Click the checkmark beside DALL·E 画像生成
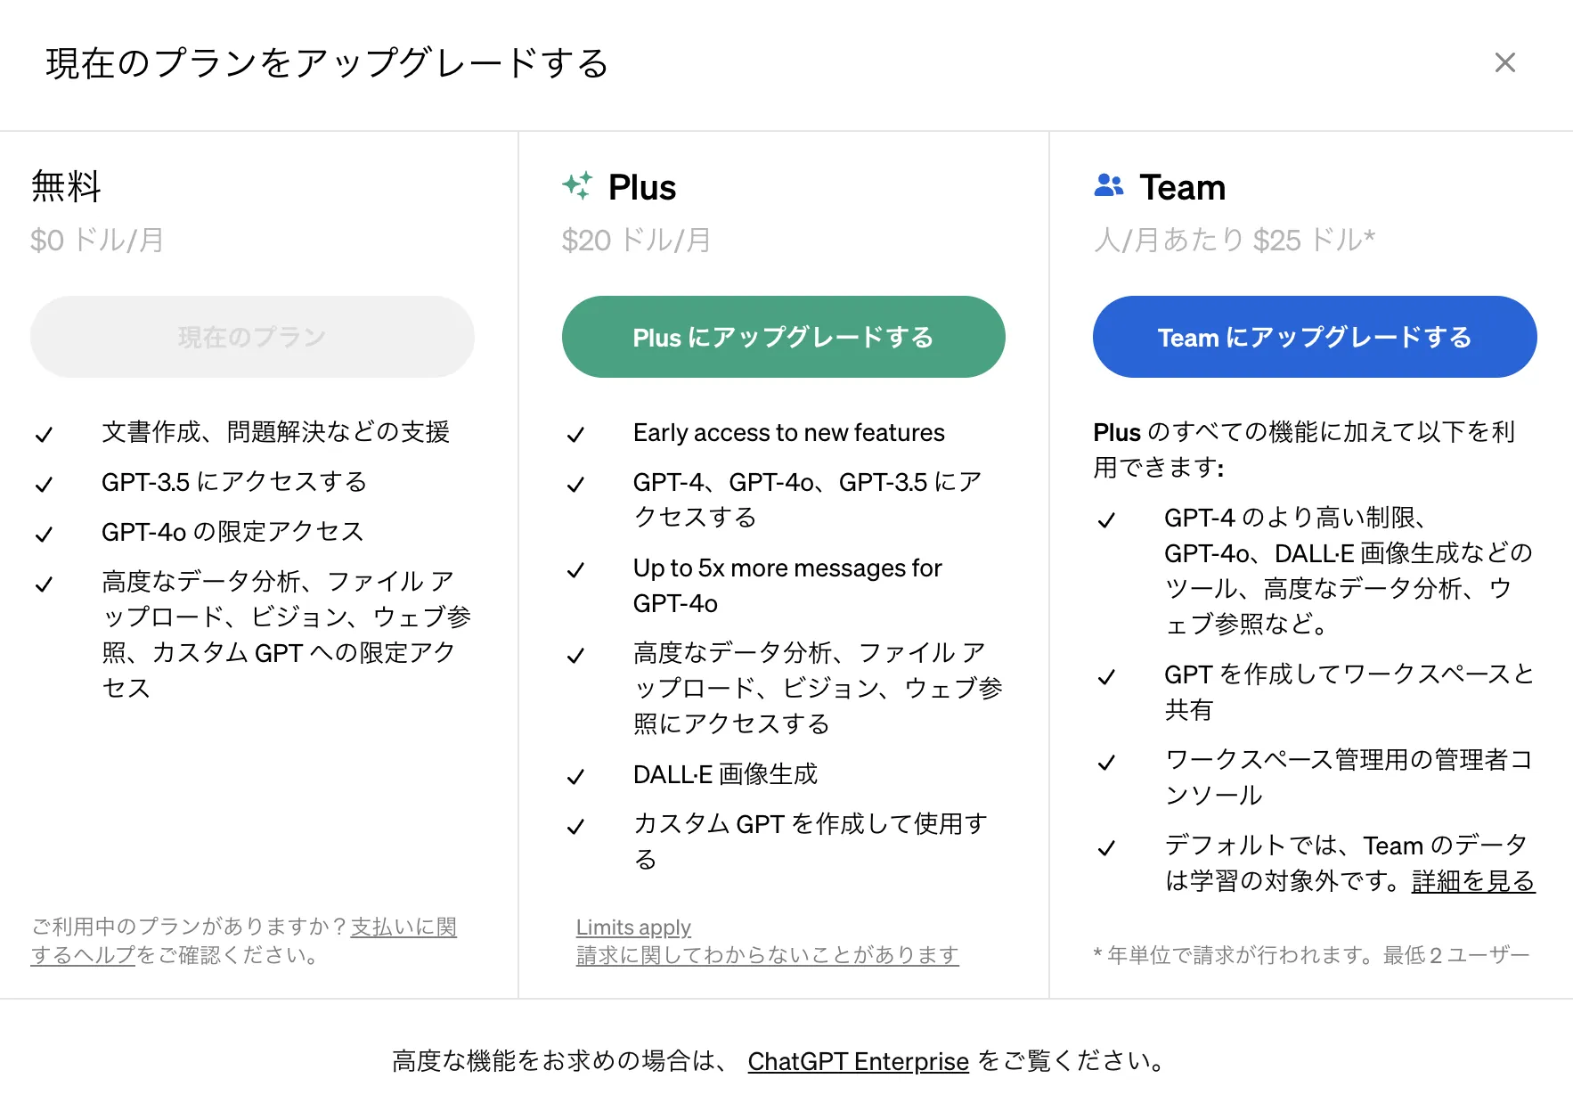This screenshot has height=1103, width=1573. 577,775
